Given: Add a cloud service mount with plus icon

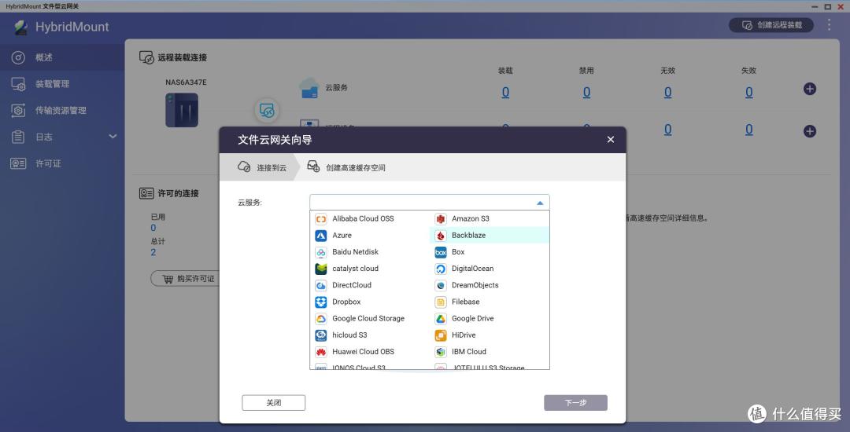Looking at the screenshot, I should (810, 89).
